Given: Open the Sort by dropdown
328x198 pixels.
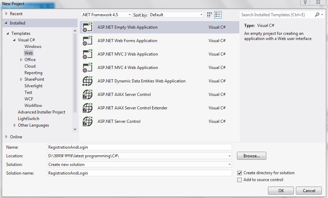Looking at the screenshot, I should 177,15.
